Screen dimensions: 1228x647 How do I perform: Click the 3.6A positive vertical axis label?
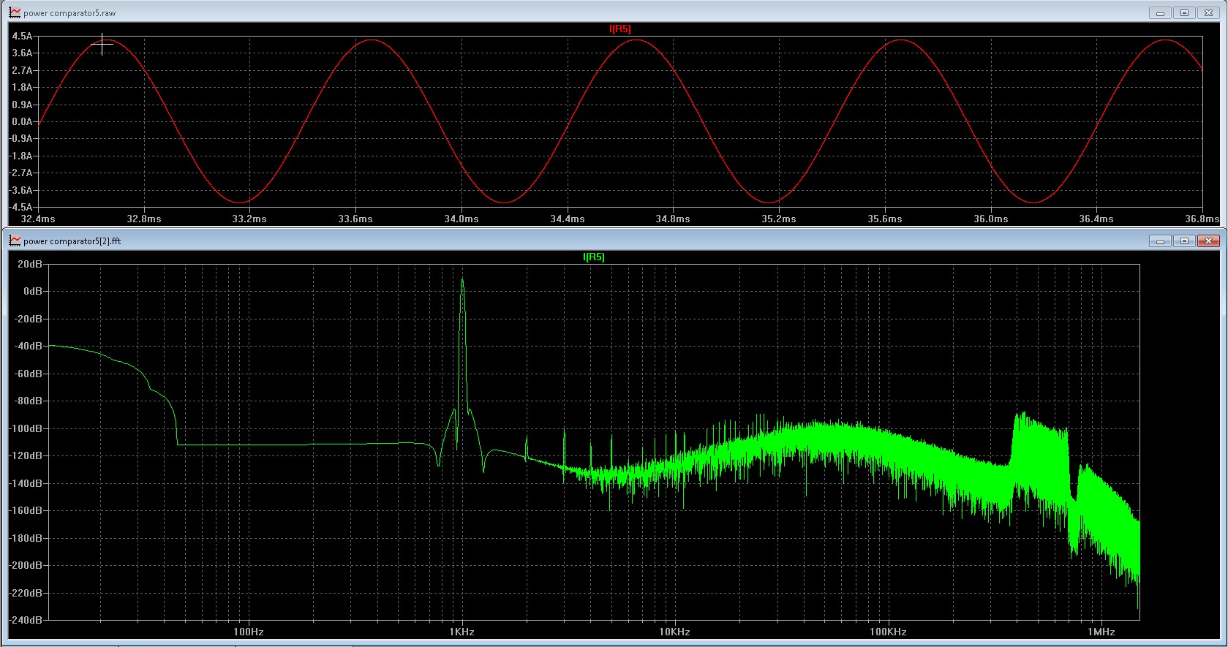click(22, 53)
